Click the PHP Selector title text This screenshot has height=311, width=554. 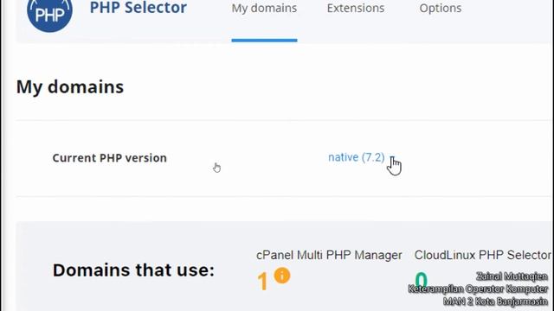(x=138, y=8)
